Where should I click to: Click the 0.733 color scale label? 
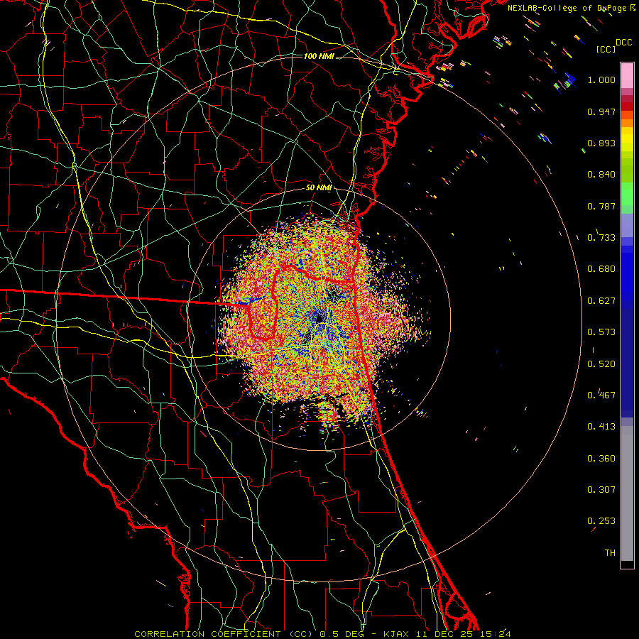[x=601, y=238]
